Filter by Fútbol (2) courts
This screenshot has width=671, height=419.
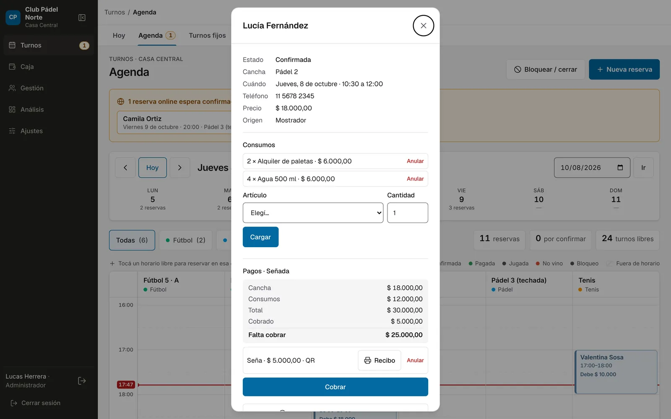186,240
